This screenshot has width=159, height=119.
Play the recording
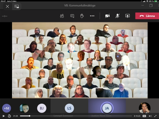click(x=4, y=116)
